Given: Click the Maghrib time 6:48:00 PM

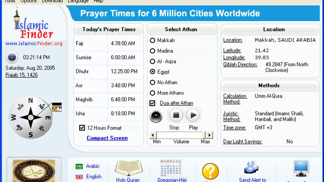Looking at the screenshot, I should pyautogui.click(x=123, y=99).
